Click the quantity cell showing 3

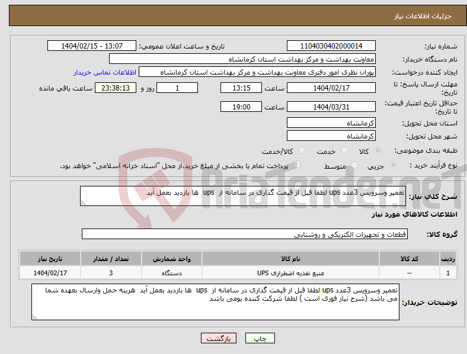111,273
